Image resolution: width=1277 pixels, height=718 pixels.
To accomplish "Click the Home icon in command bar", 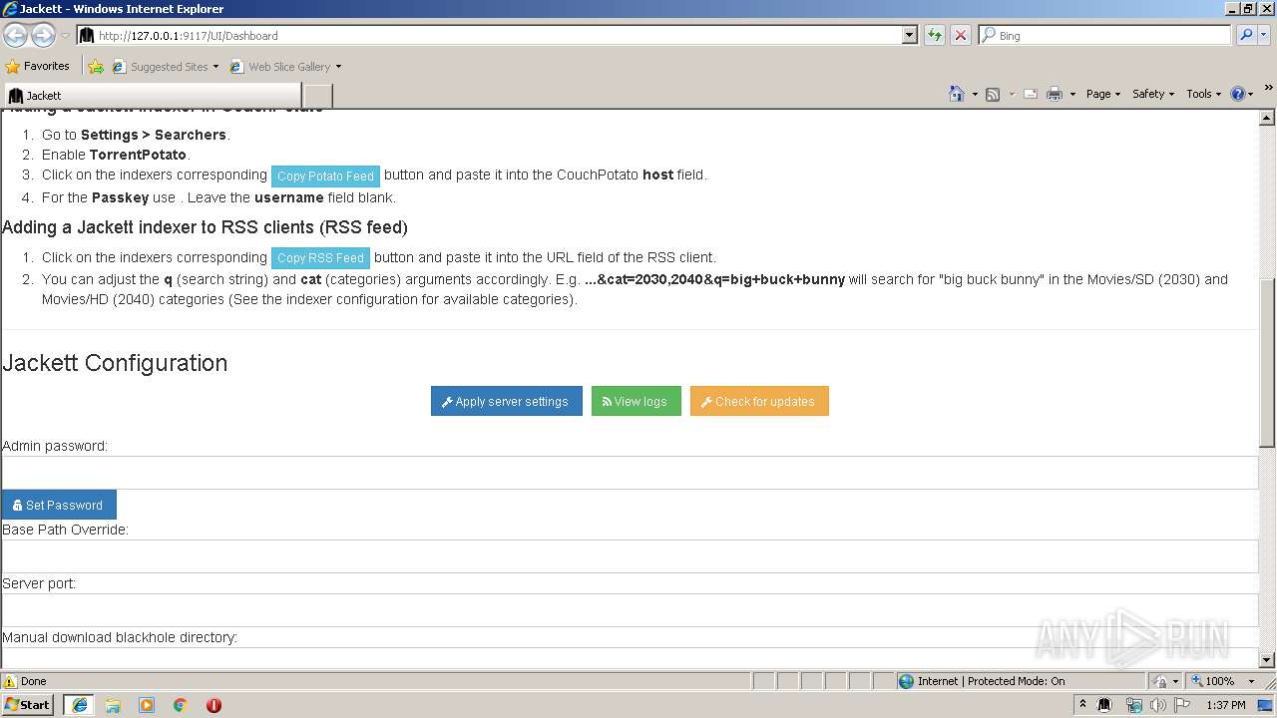I will click(x=957, y=94).
